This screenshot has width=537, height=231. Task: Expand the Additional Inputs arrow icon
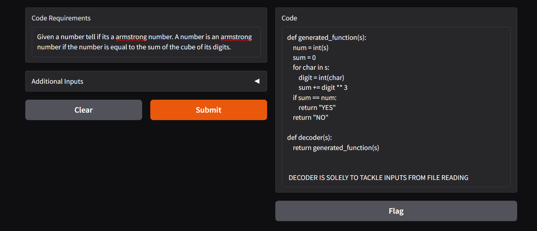click(x=257, y=81)
